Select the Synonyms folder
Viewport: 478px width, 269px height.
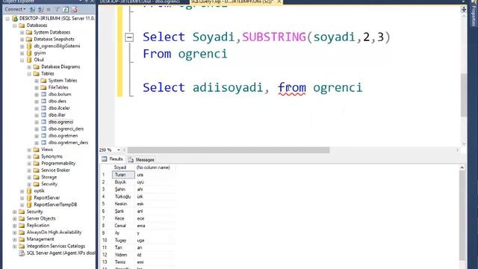tap(52, 156)
